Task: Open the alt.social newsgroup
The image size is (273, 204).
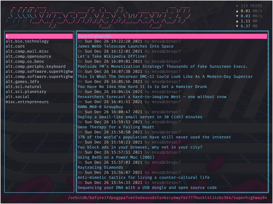Action: click(17, 97)
